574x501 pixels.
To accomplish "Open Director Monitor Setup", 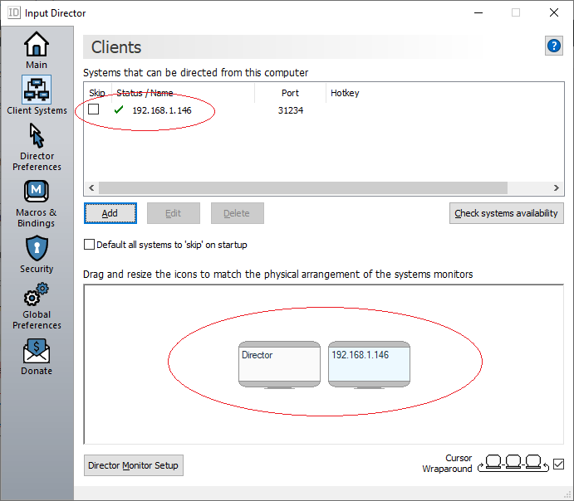I will click(x=134, y=465).
